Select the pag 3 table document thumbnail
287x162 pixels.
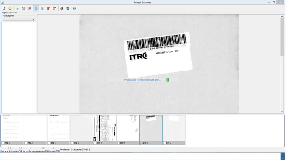pyautogui.click(x=105, y=128)
